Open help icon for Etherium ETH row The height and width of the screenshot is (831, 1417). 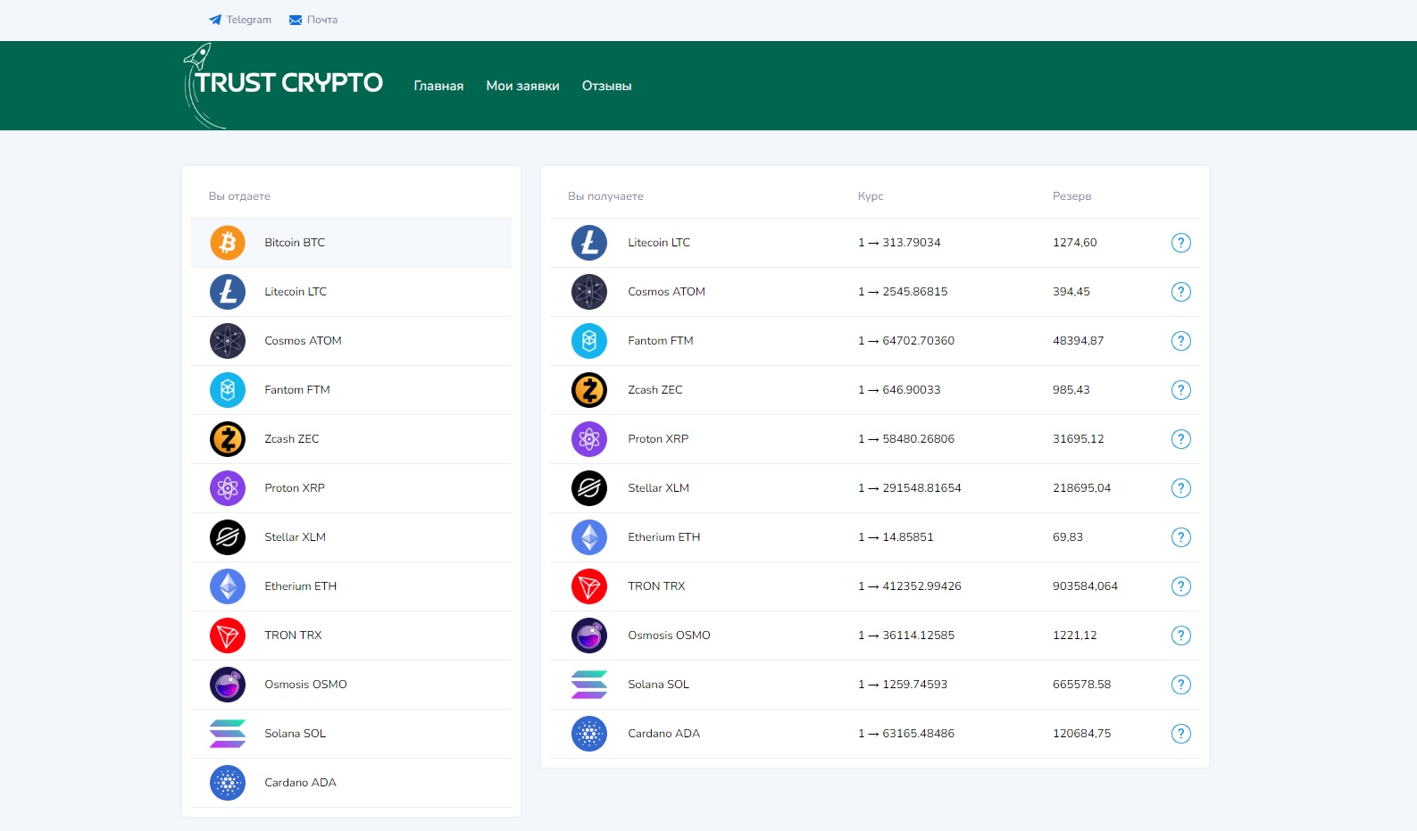coord(1180,537)
